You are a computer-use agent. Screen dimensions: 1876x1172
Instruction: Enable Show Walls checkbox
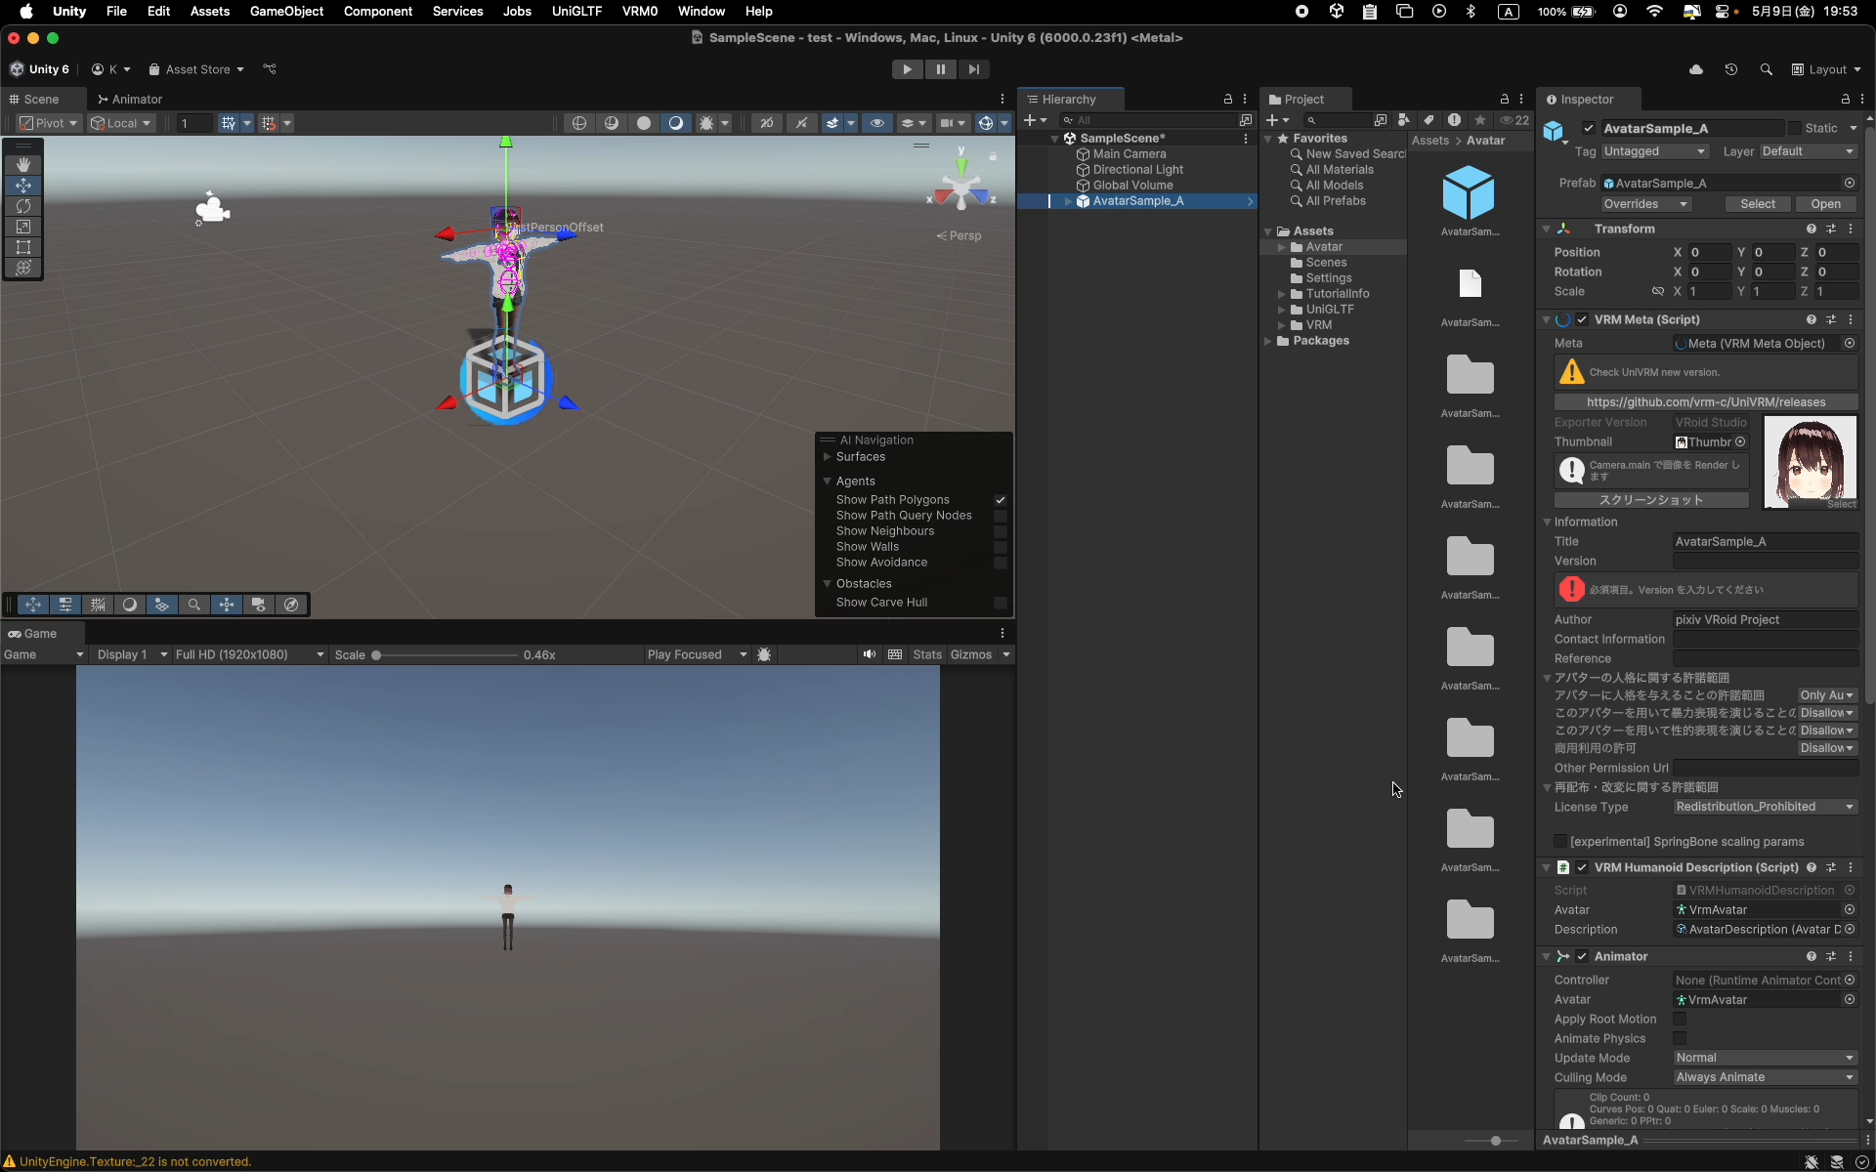click(x=1001, y=547)
